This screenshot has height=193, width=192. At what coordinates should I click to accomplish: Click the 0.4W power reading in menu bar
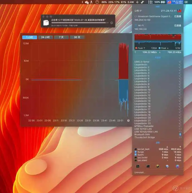click(131, 2)
